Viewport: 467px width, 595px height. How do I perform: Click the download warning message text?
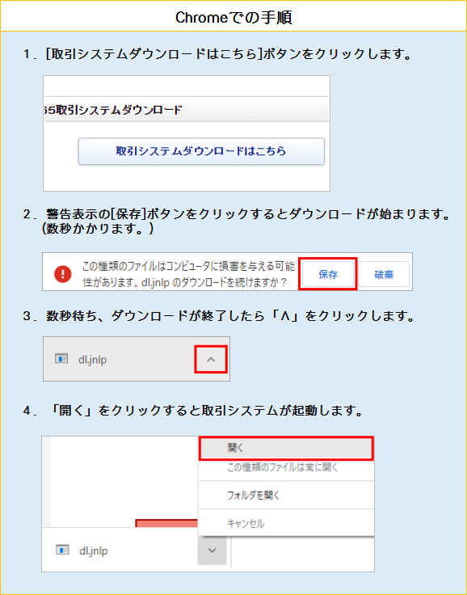(188, 274)
